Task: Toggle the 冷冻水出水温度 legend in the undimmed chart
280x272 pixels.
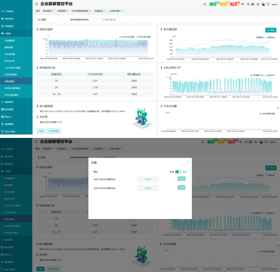Action: [127, 37]
